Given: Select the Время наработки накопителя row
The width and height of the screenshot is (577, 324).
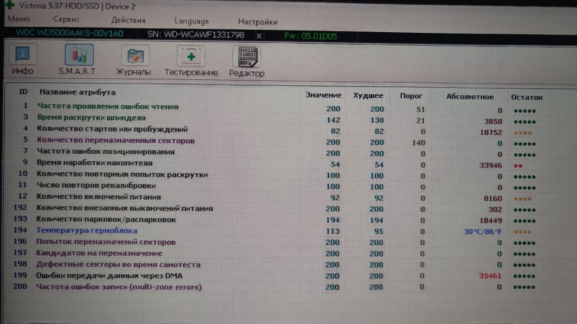Looking at the screenshot, I should [x=95, y=163].
